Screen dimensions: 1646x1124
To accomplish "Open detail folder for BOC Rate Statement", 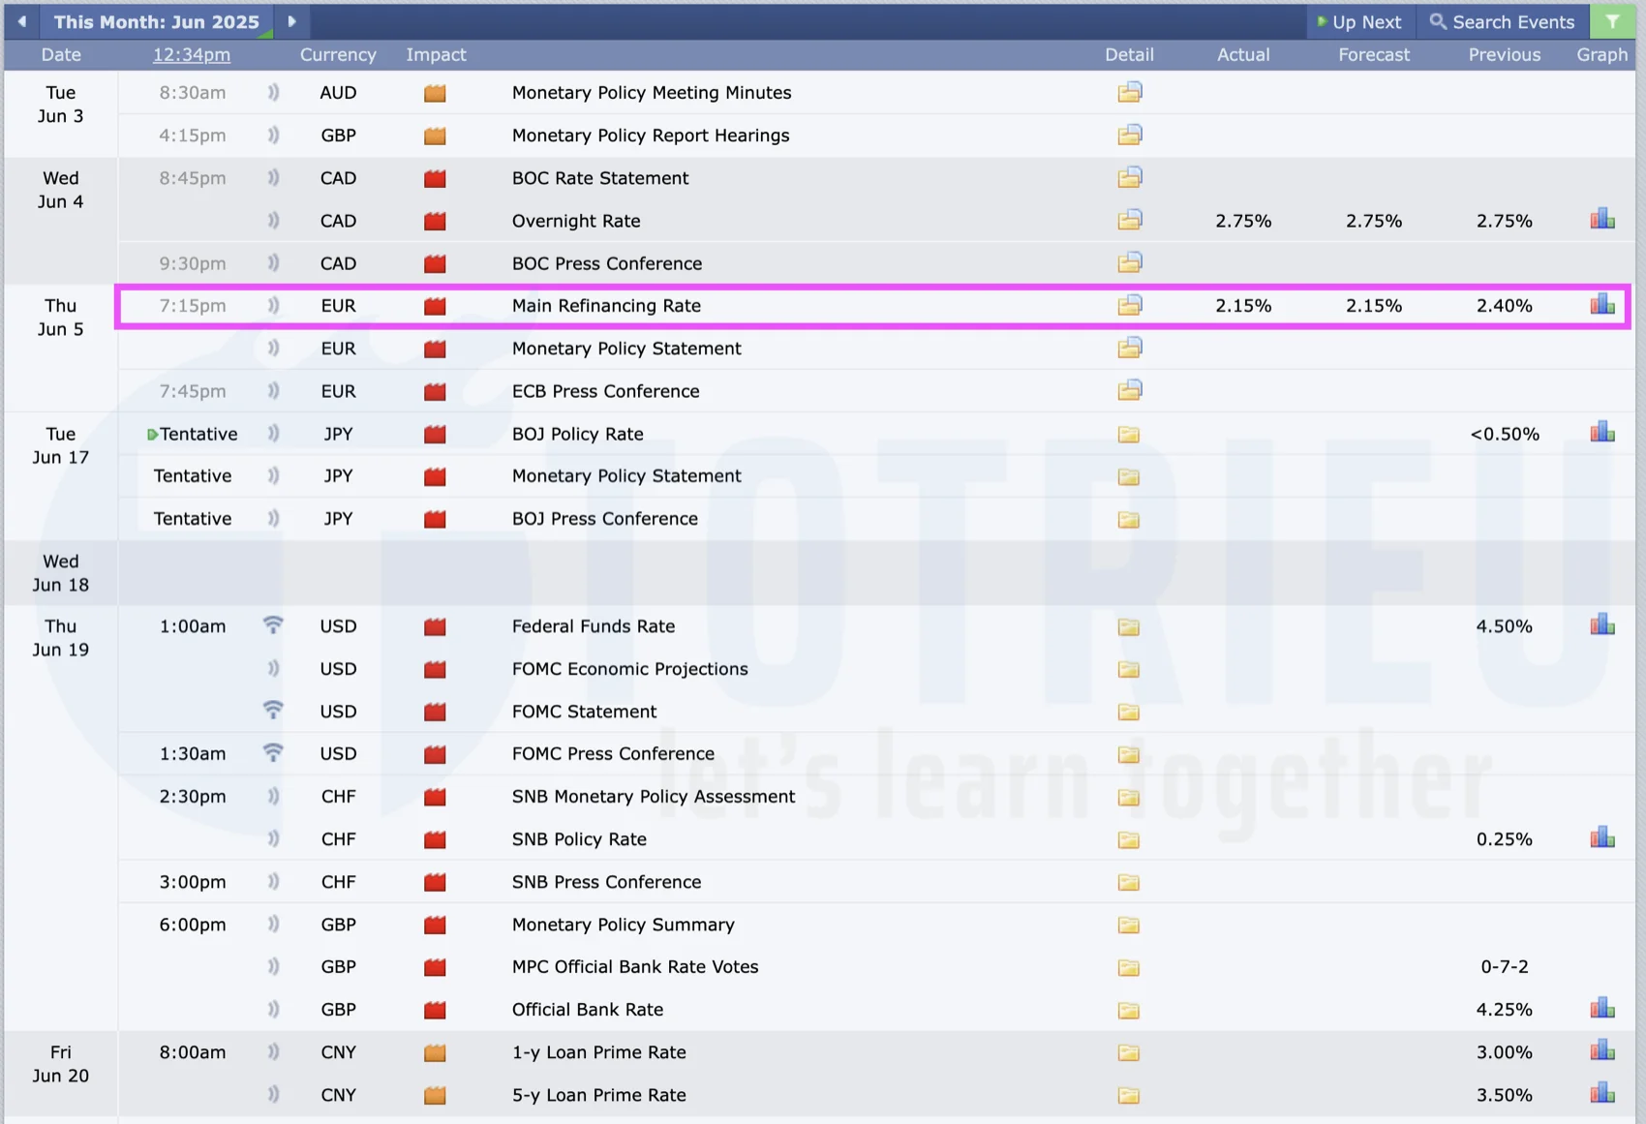I will [x=1129, y=178].
